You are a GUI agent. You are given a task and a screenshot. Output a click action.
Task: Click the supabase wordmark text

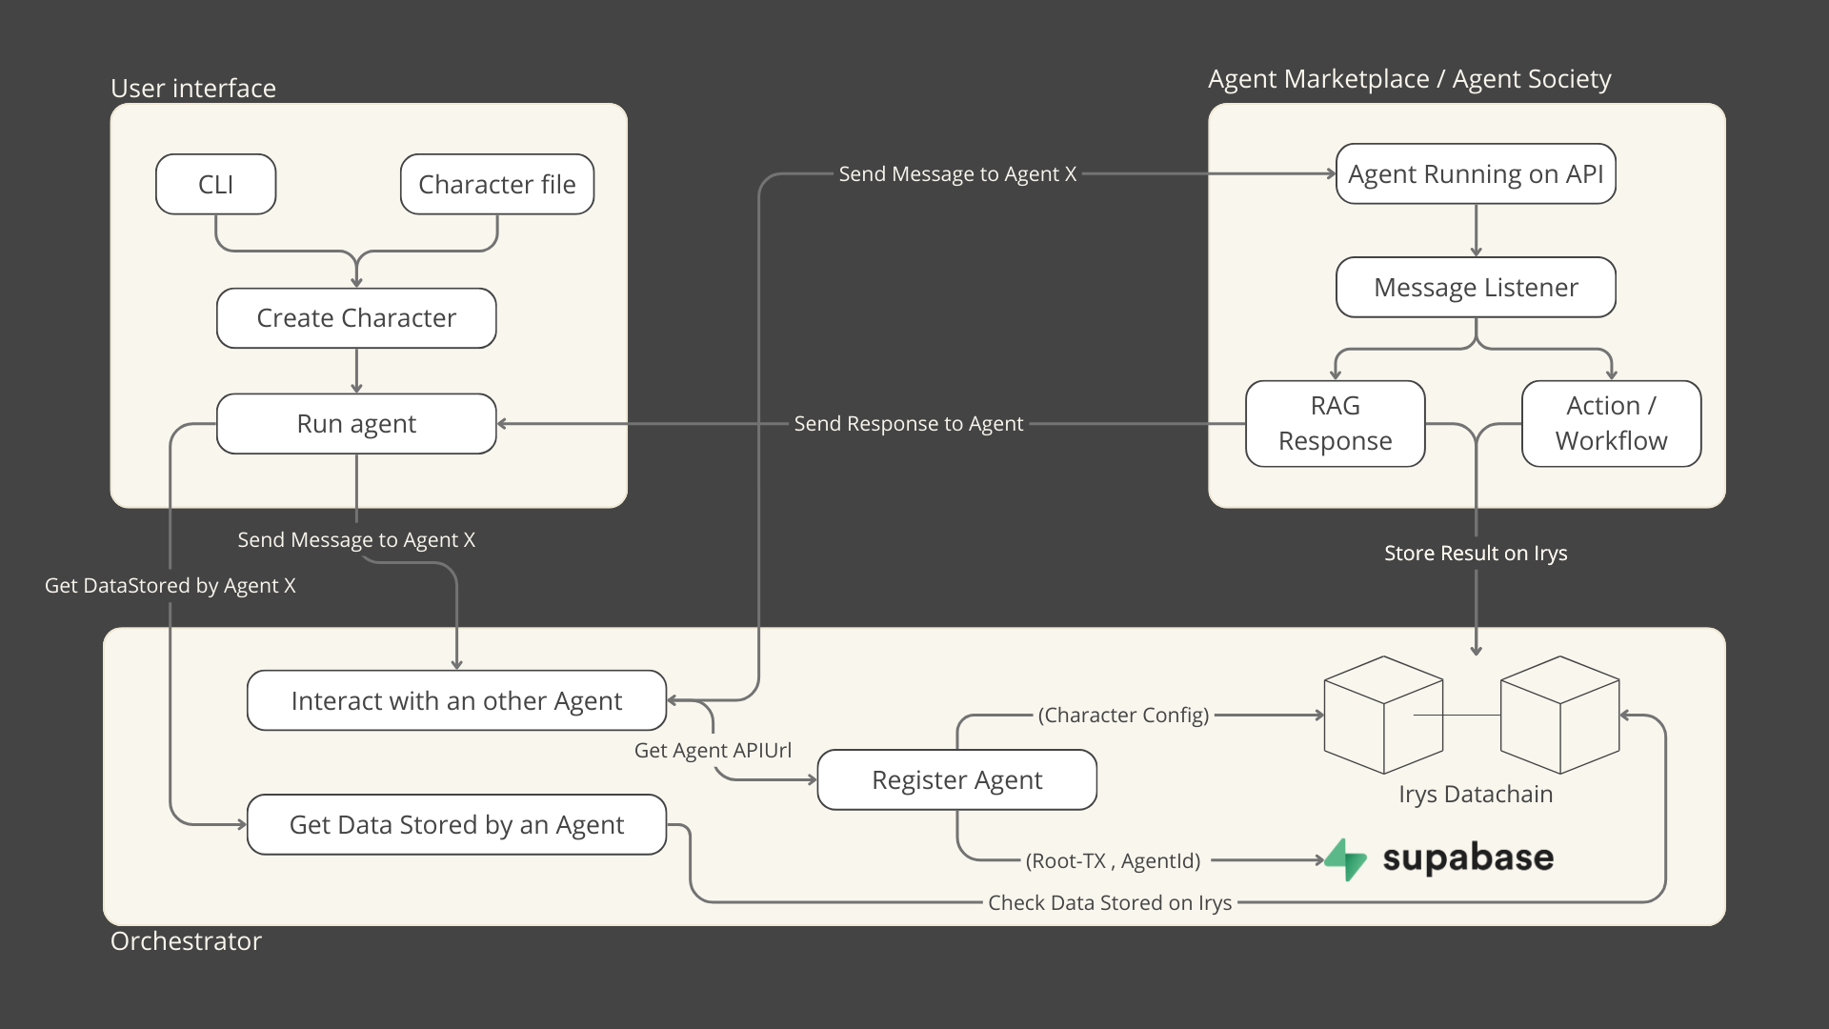pyautogui.click(x=1468, y=858)
